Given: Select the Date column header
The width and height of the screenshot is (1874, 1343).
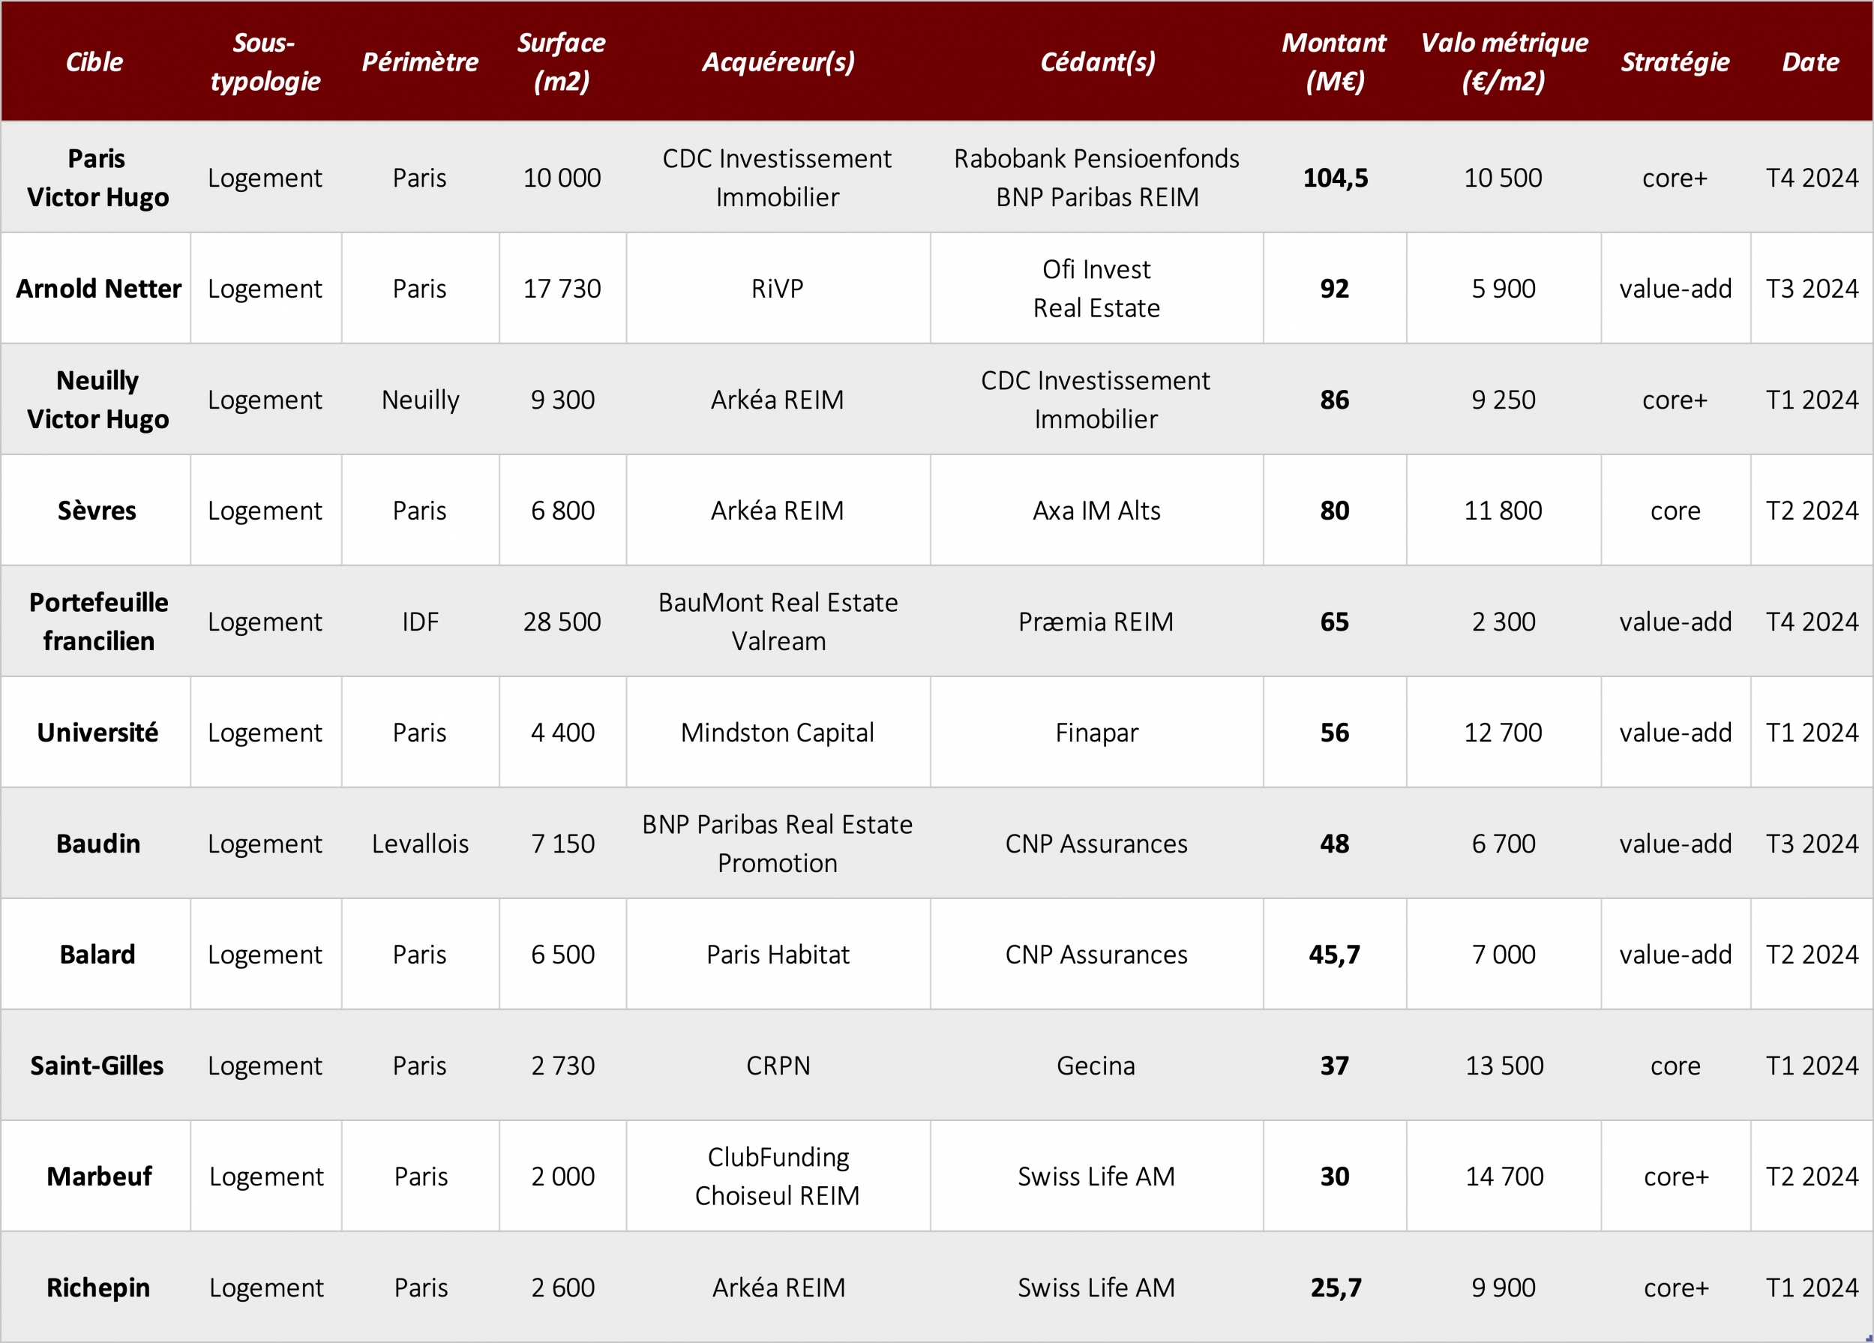Looking at the screenshot, I should [1810, 62].
